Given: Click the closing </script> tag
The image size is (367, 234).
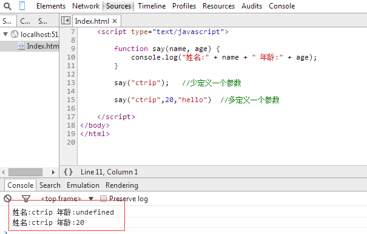Looking at the screenshot, I should coord(116,117).
